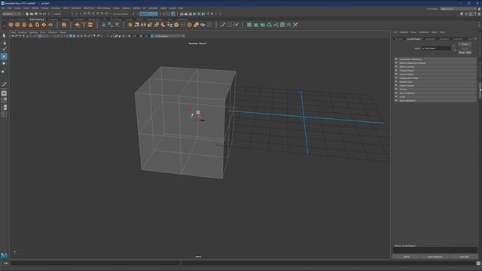The image size is (482, 271).
Task: Click the Polygon Type (T) shelf icon
Action: [x=84, y=25]
